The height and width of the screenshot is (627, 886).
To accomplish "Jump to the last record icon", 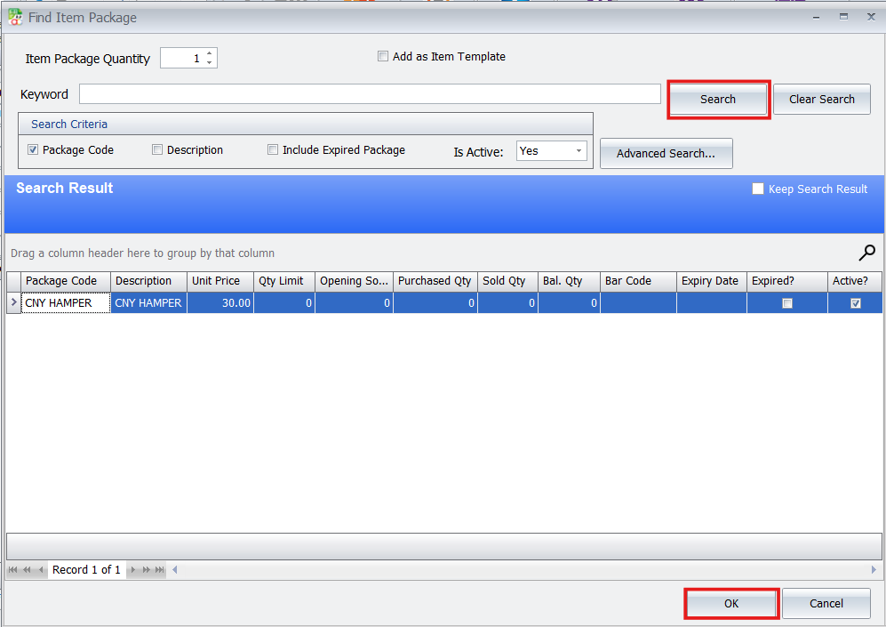I will [158, 569].
